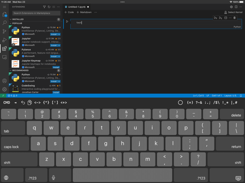
Task: Tap the undo arrow on keyboard toolbar
Action: tap(23, 103)
